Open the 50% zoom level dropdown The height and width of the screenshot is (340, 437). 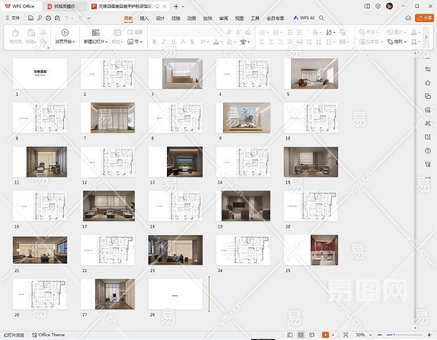(362, 335)
